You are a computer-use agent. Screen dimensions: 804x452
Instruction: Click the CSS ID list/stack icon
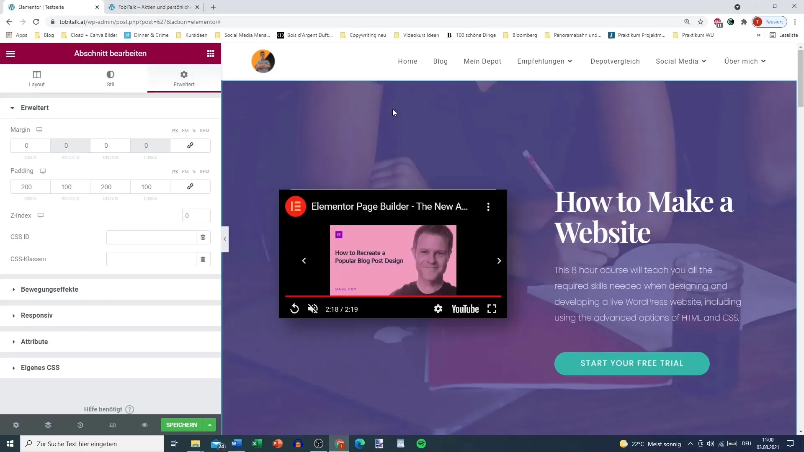(203, 237)
